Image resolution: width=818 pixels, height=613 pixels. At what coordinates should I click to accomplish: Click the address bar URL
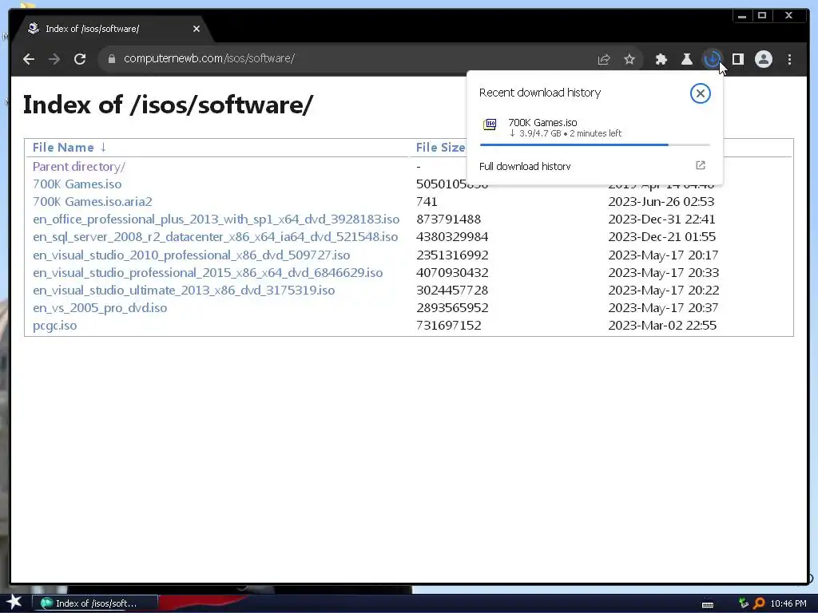click(x=209, y=58)
